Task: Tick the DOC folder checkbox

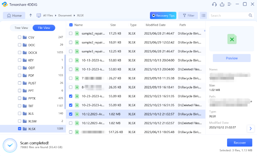Action: click(x=20, y=45)
